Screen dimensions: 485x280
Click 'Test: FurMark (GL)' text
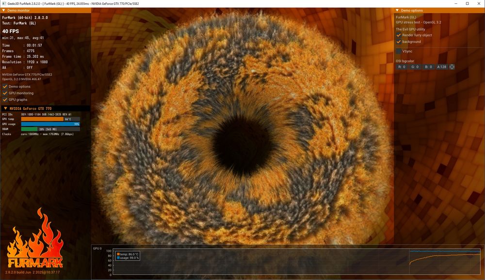19,23
